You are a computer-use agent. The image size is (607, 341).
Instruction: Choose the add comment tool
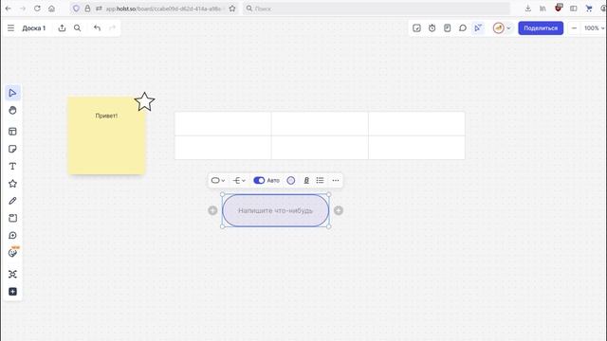[12, 236]
